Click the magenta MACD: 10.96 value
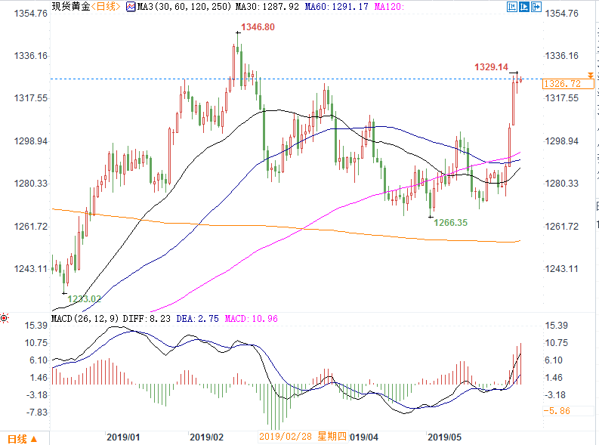The image size is (599, 445). click(251, 319)
